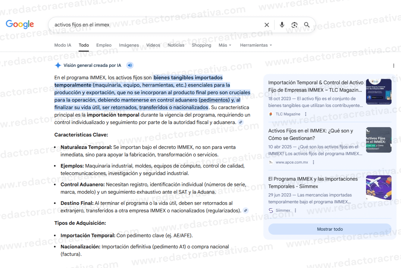Select the 'Nacionalización:' bullet label
Screen dimensions: 401x268
pyautogui.click(x=80, y=247)
